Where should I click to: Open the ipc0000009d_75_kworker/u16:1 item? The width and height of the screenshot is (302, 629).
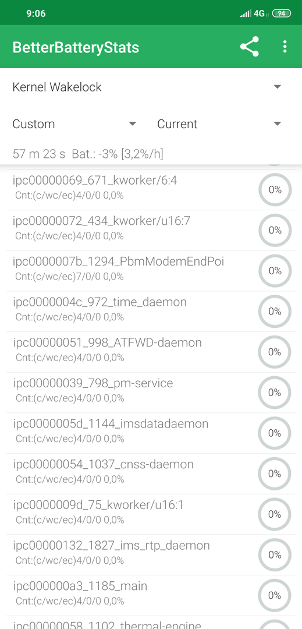(151, 514)
